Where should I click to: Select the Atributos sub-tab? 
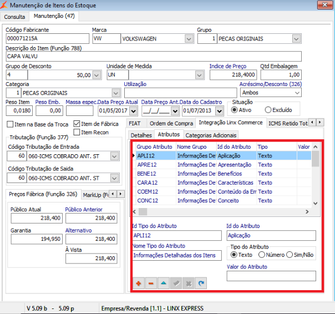169,134
